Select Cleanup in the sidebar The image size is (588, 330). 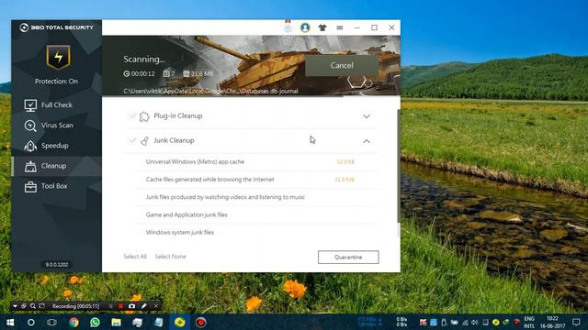pos(56,166)
